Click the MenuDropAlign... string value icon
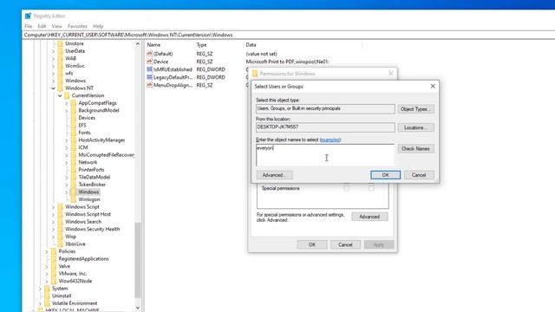The image size is (555, 312). click(x=150, y=85)
